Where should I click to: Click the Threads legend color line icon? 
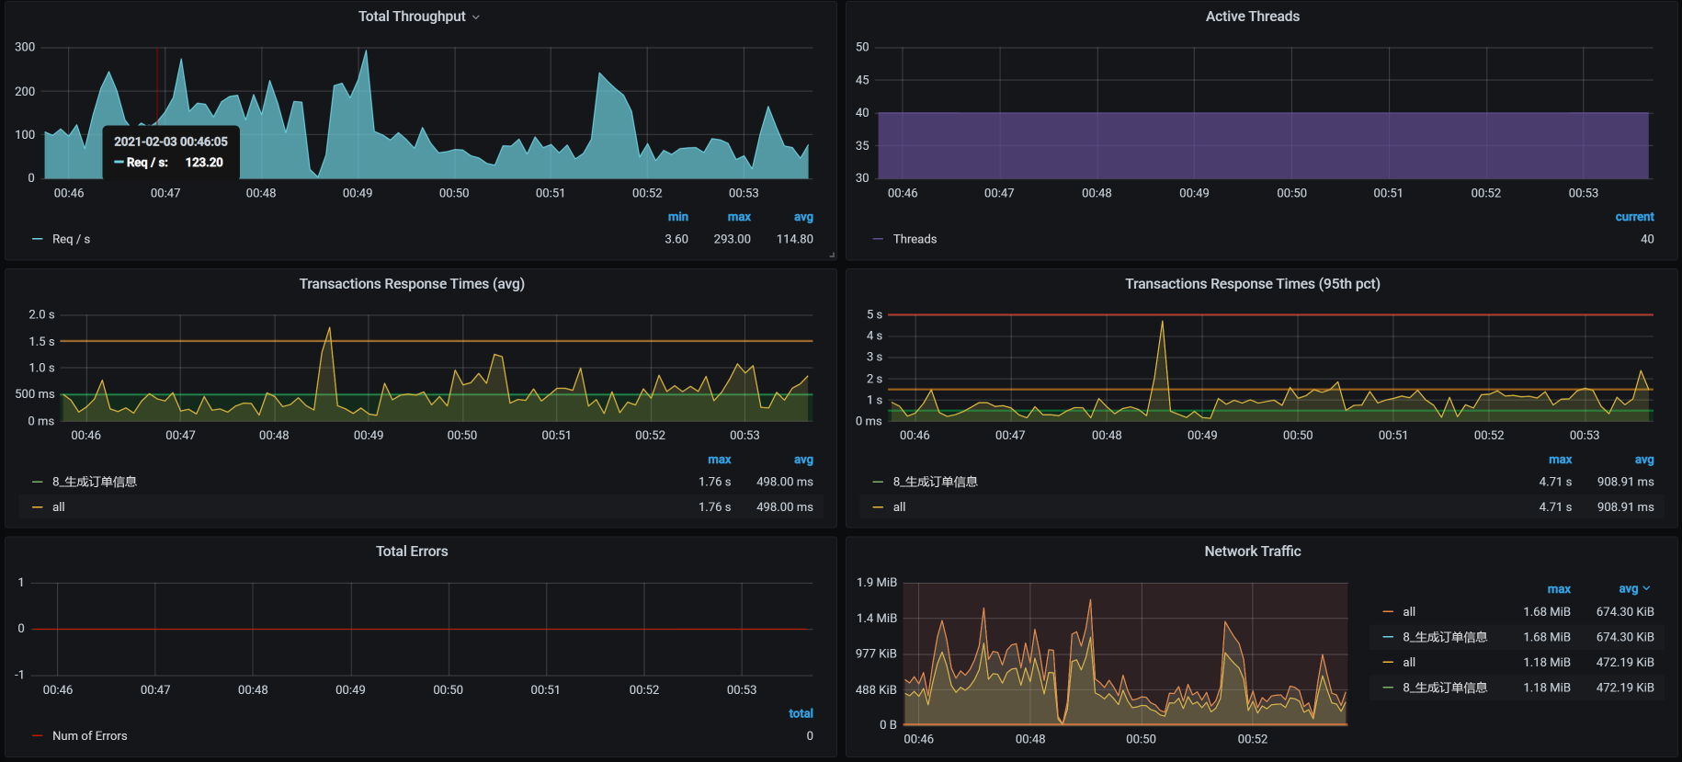coord(878,239)
